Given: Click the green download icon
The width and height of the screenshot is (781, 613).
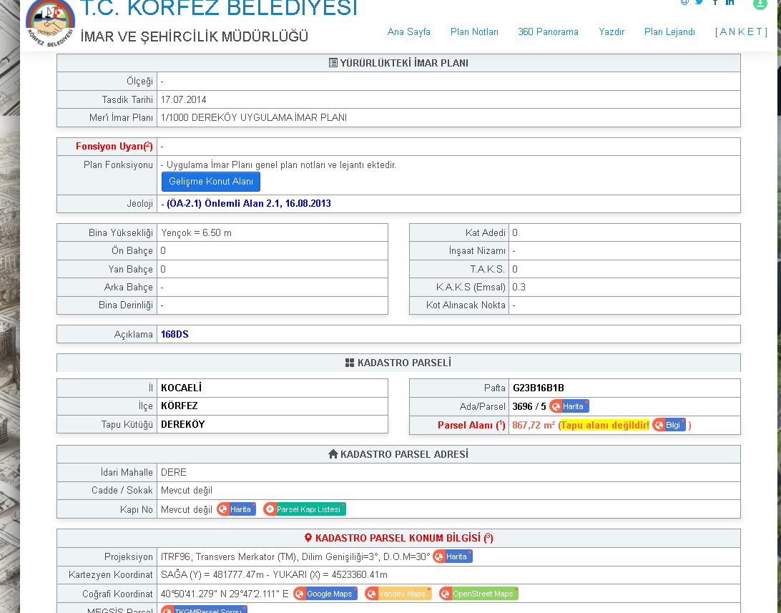Looking at the screenshot, I should [760, 3].
